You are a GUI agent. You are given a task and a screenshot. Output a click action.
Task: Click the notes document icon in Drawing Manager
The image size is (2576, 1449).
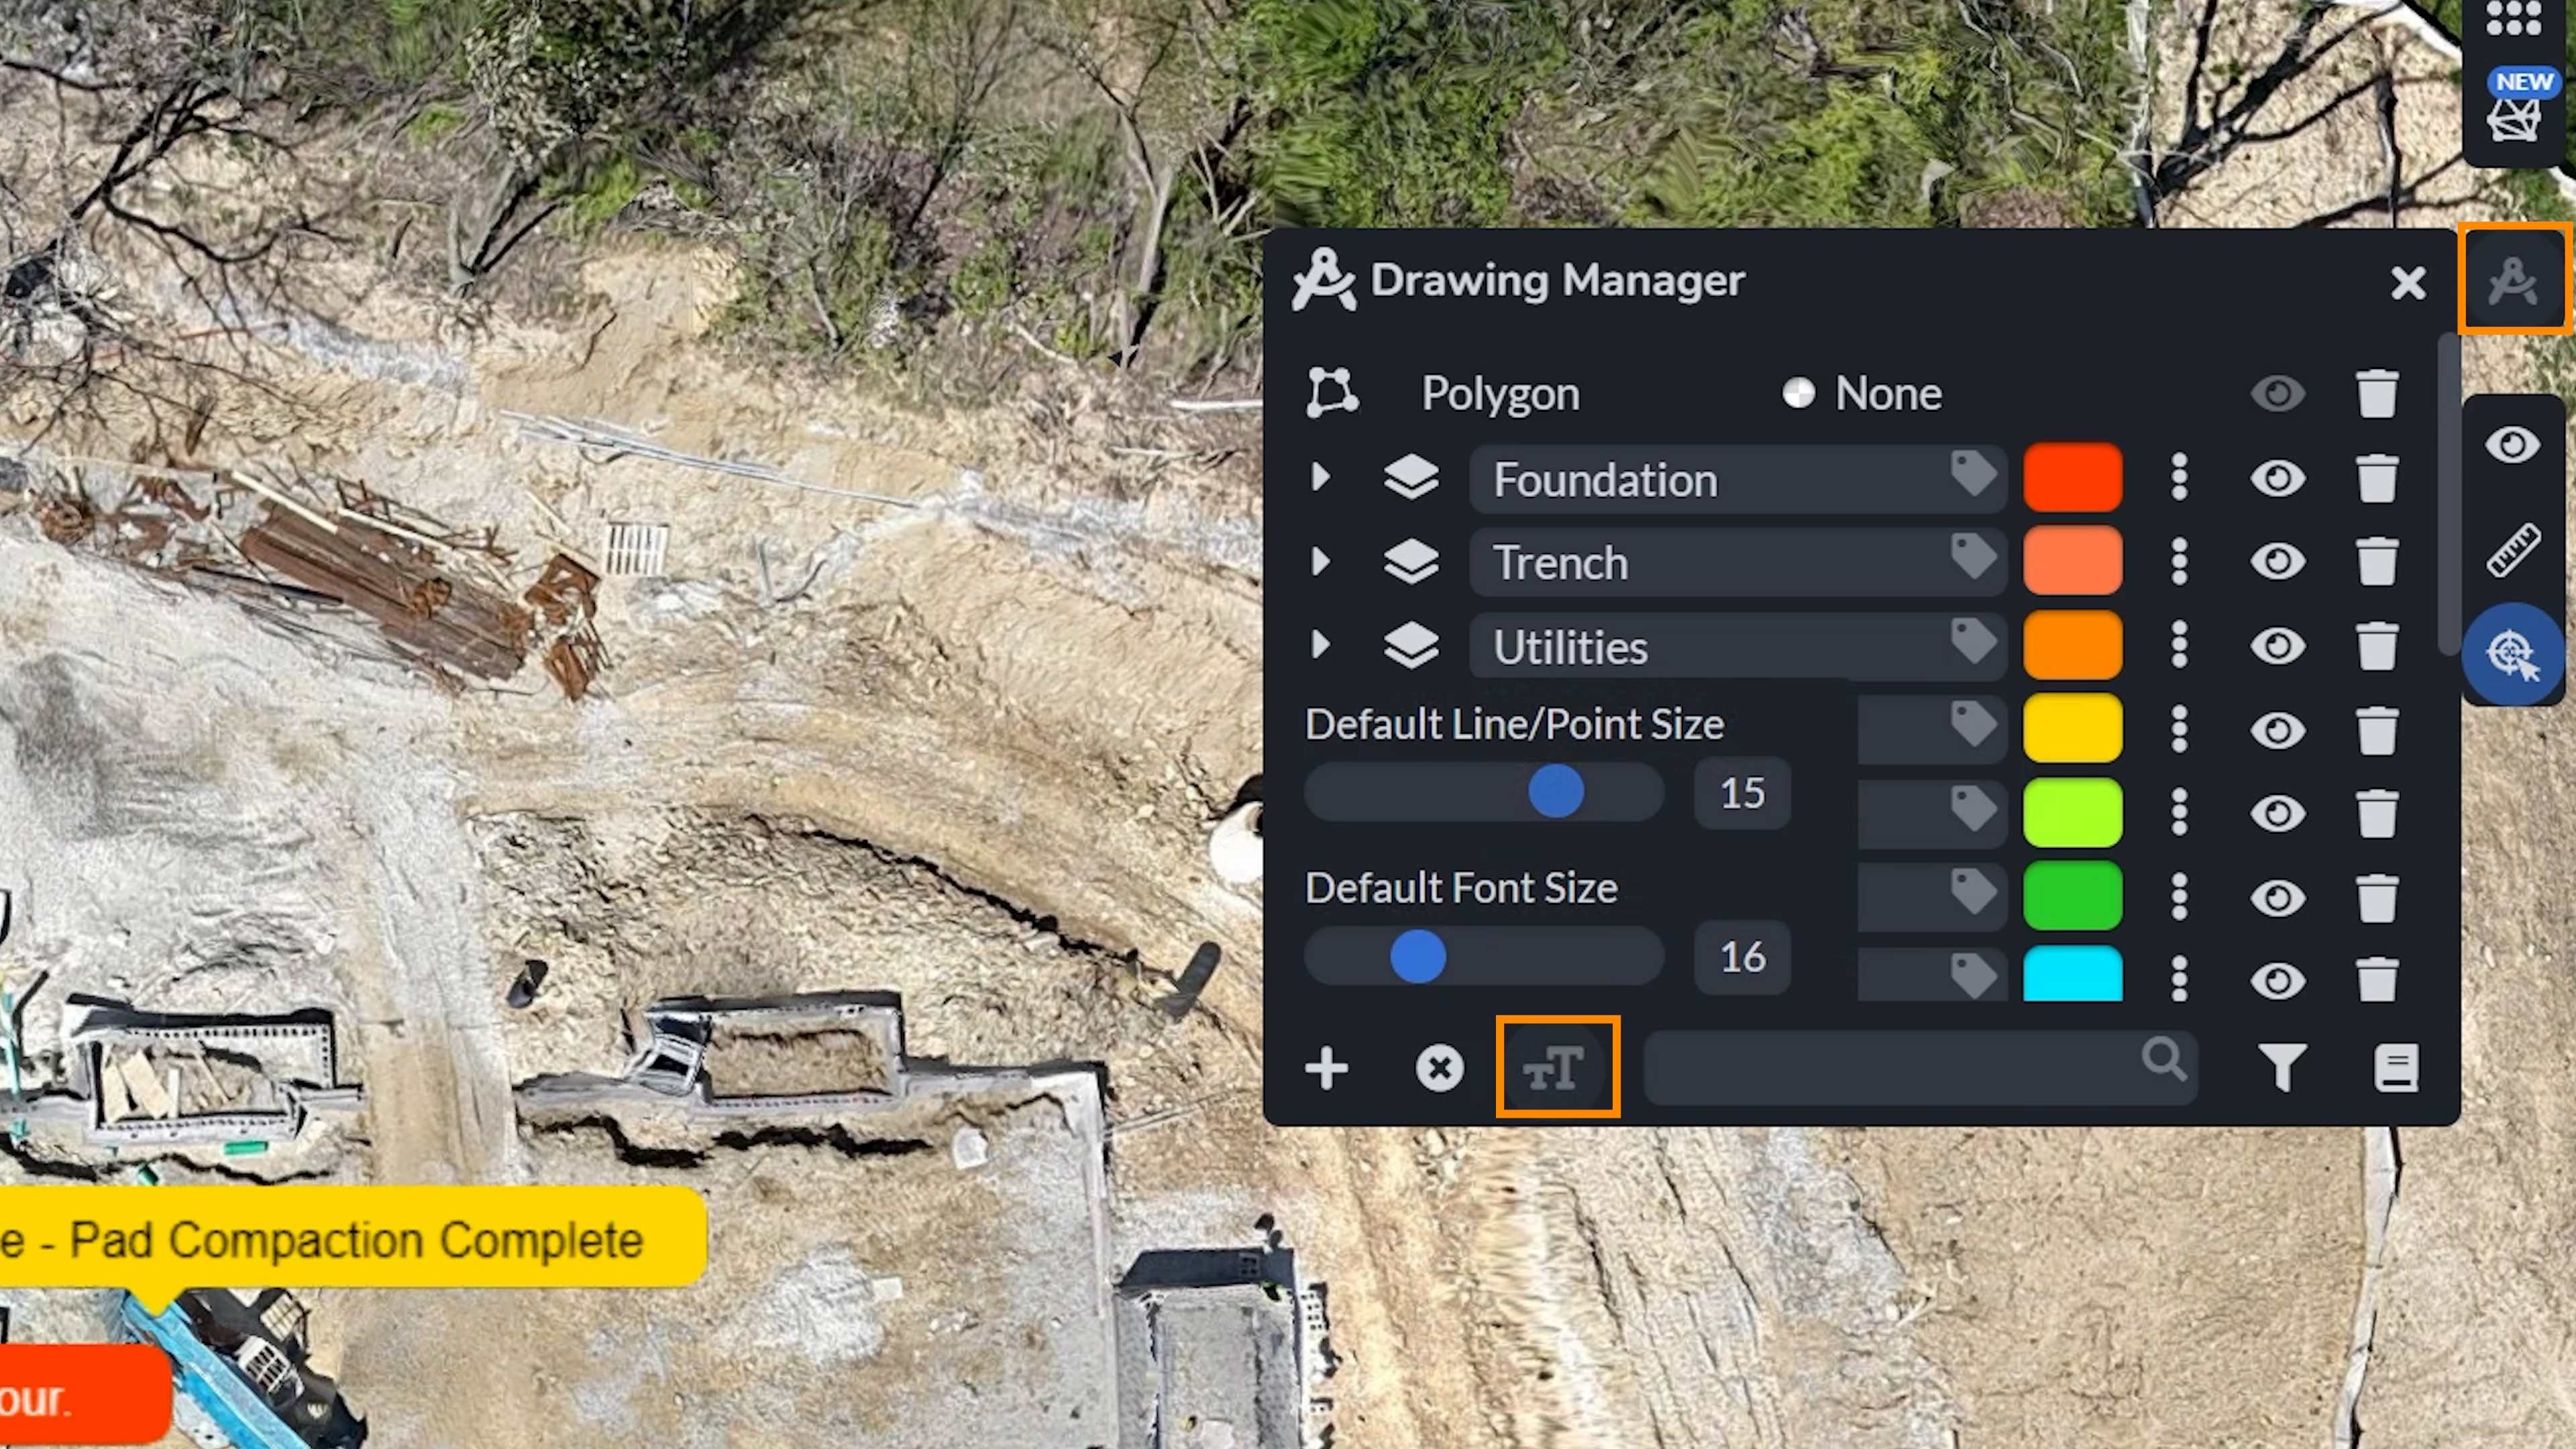(2395, 1068)
